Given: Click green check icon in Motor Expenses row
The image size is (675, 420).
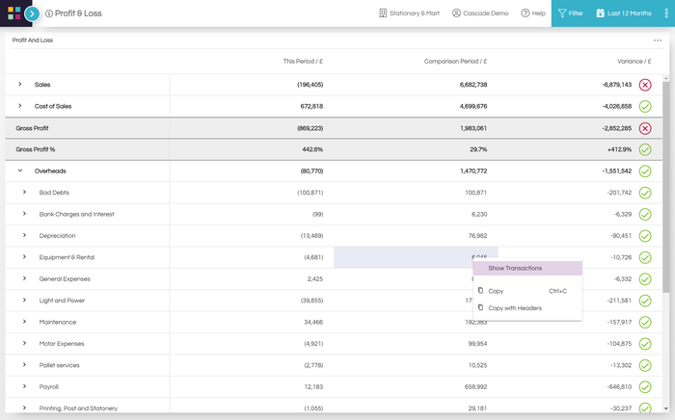Looking at the screenshot, I should click(645, 344).
